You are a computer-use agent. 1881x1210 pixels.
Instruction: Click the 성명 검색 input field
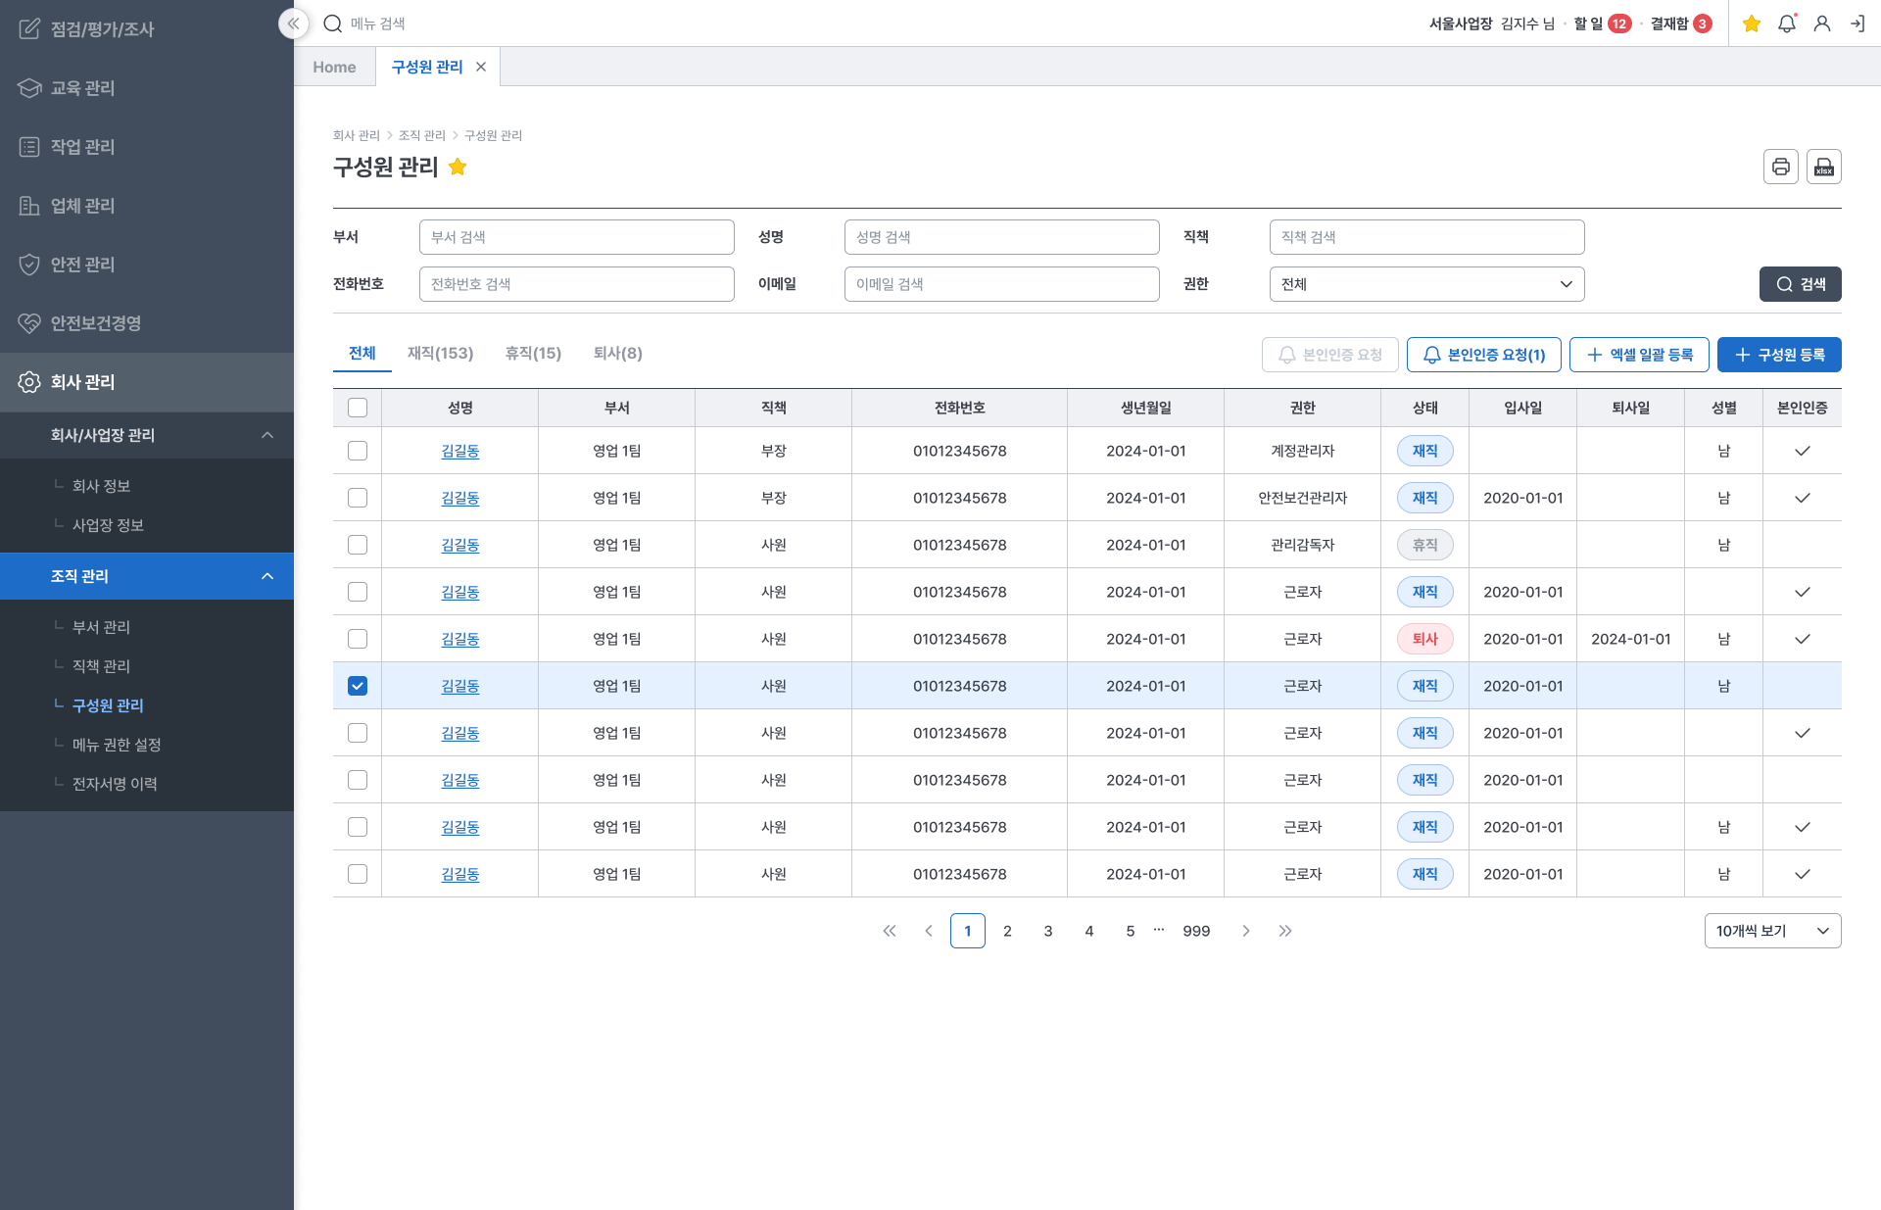pos(1001,237)
